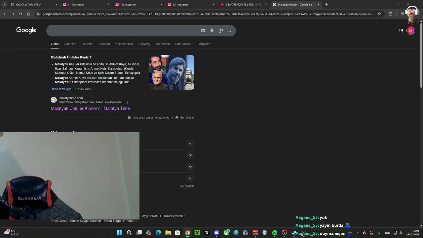Open the Araçlar tools dropdown
423x238 pixels.
[205, 44]
